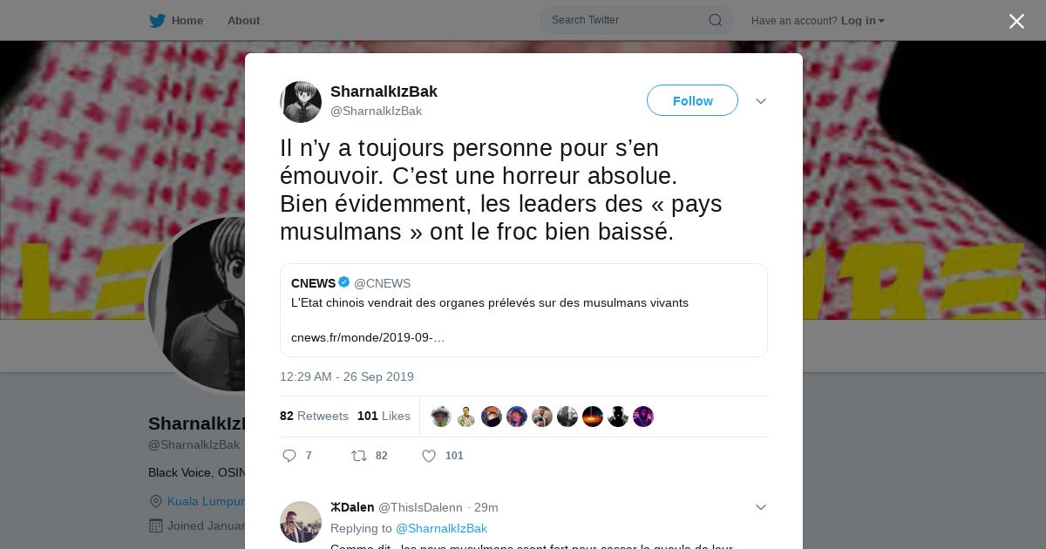Screen dimensions: 1046x549
Task: Open the @SharnalkIzBak reply mention link
Action: point(441,528)
